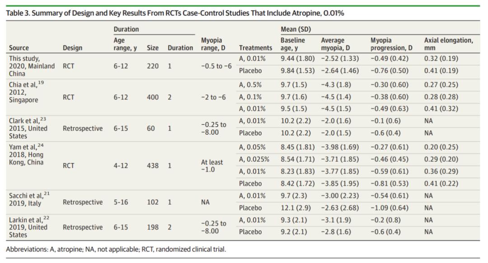Select the baseline age value 12.1 (2.9)
The width and height of the screenshot is (488, 263).
pos(296,208)
